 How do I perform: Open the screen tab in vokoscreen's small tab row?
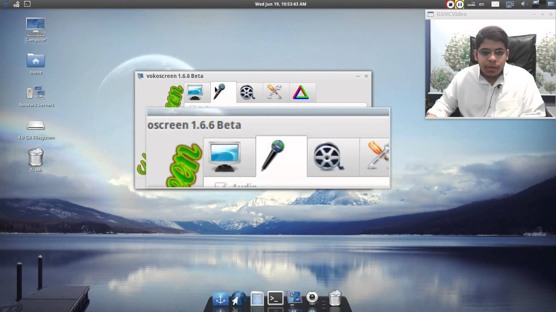pyautogui.click(x=197, y=92)
